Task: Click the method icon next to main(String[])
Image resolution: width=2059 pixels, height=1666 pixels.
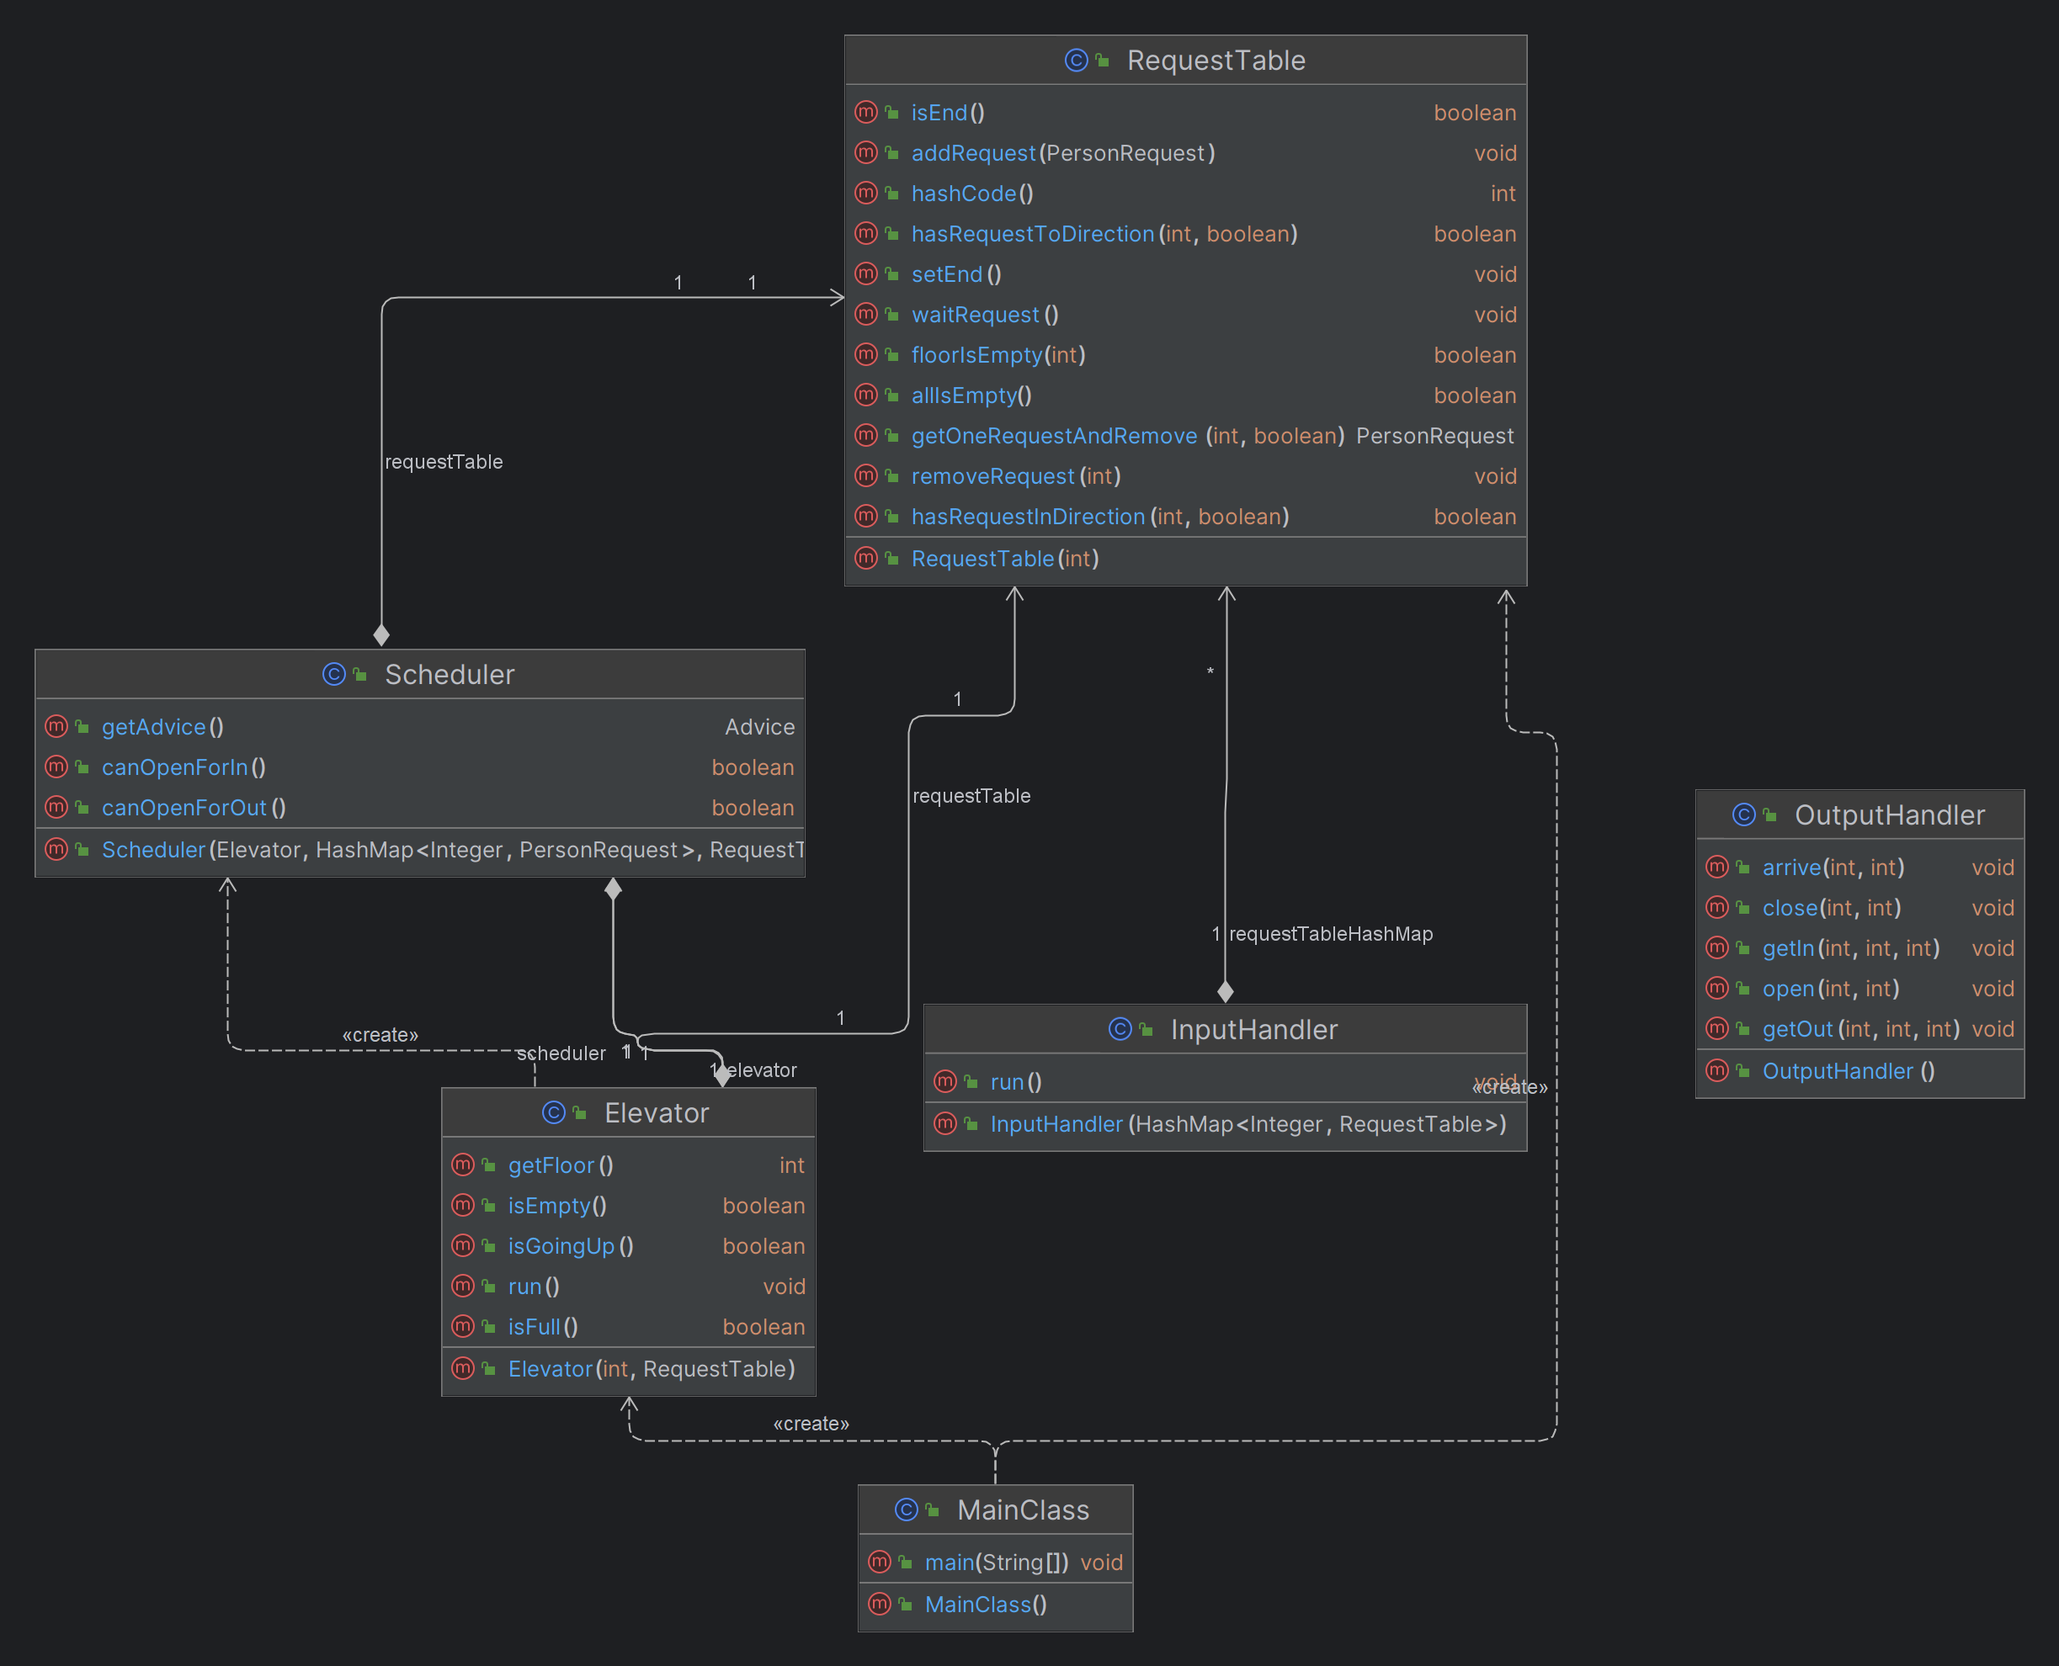Action: [x=880, y=1562]
